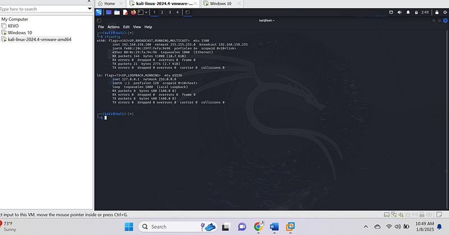This screenshot has height=235, width=449.
Task: Open the Windows clock showing 10:49 AM
Action: [x=425, y=227]
